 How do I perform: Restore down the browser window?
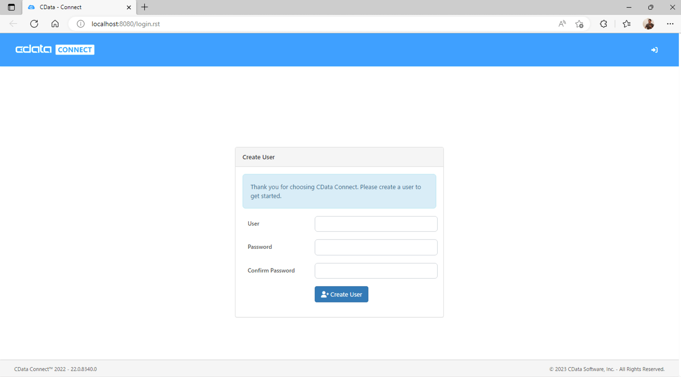tap(651, 7)
